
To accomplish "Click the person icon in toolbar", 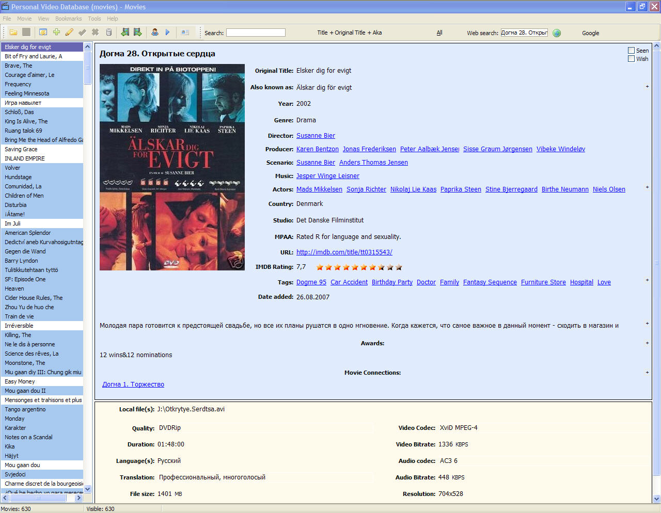I will click(154, 32).
